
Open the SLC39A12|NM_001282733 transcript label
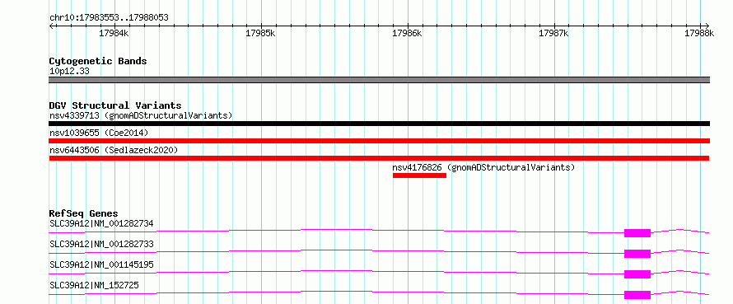(x=101, y=244)
